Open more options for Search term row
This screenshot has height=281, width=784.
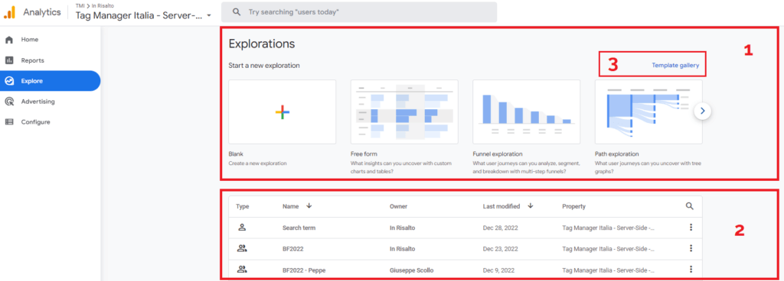click(691, 228)
